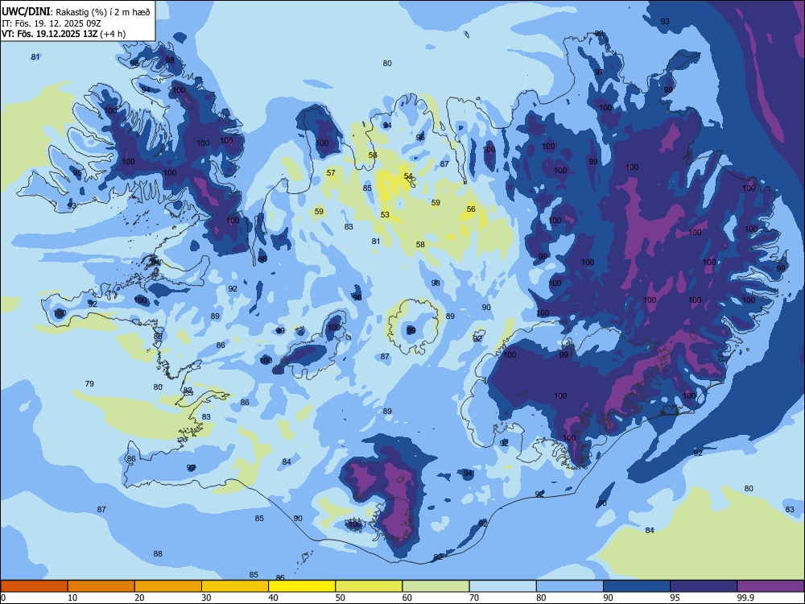Click the orange 10–20 legend swatch
This screenshot has width=805, height=604.
point(101,586)
